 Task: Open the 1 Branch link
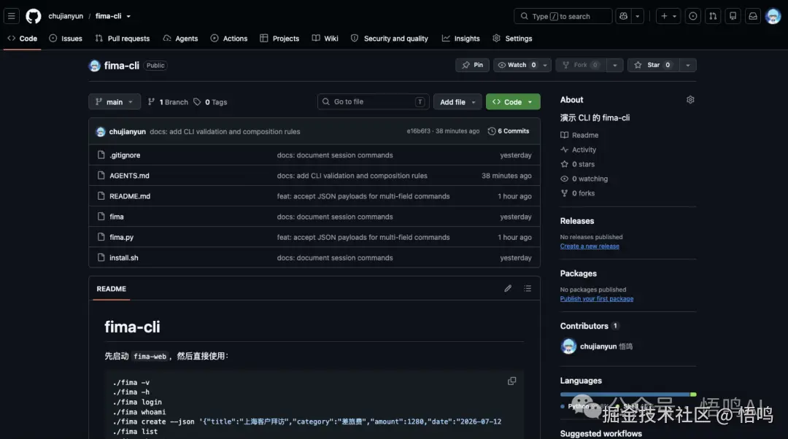tap(168, 102)
